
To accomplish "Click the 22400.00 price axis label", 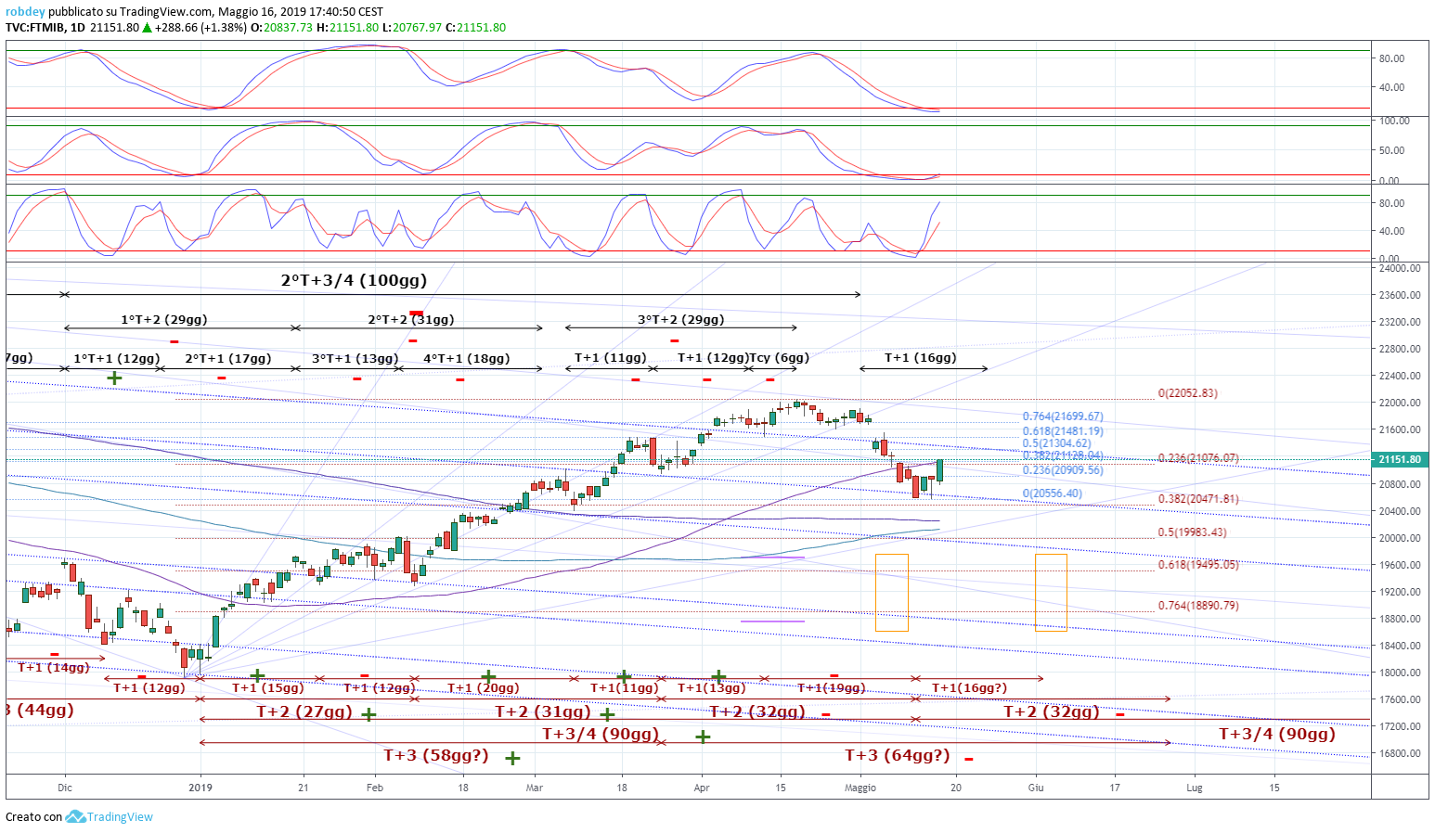I will click(x=1400, y=376).
